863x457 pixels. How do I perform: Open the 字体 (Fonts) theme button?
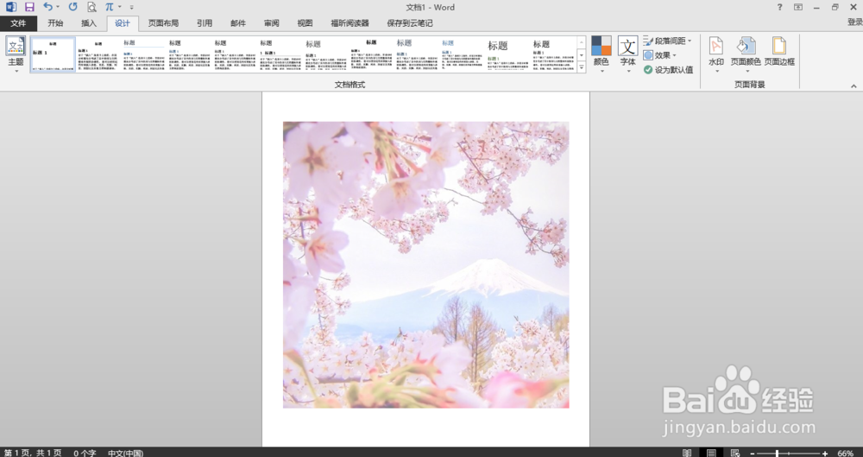point(628,54)
